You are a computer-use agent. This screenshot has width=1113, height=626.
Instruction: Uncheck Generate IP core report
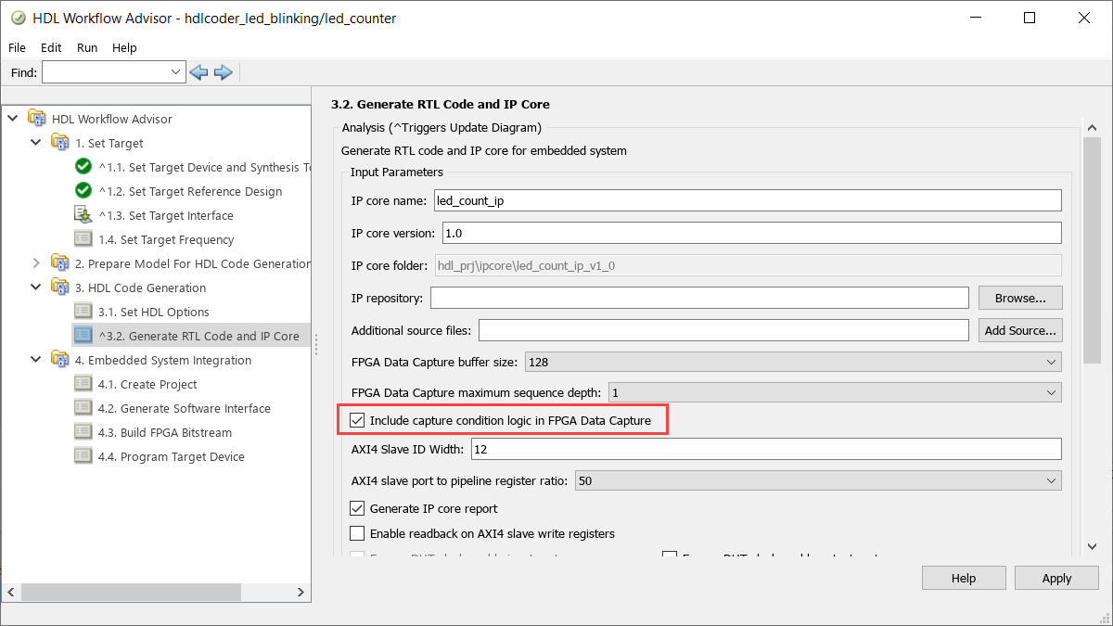[357, 508]
